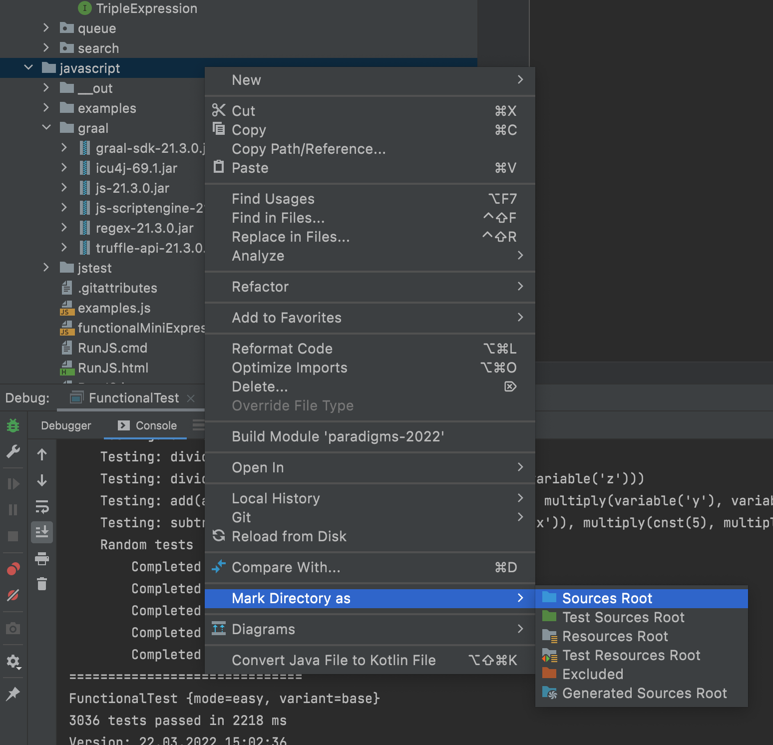773x745 pixels.
Task: Open View Breakpoints red circles icon
Action: pyautogui.click(x=13, y=569)
